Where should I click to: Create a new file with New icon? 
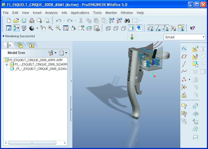[x=8, y=21]
